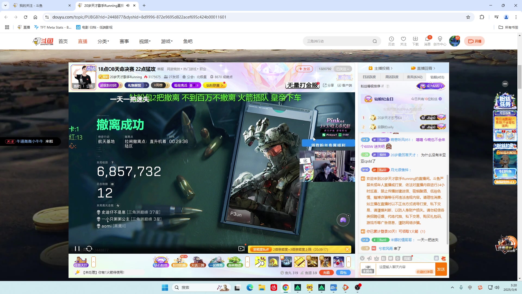The image size is (522, 294).
Task: Expand the 礼物展馆 pill
Action: point(137,85)
